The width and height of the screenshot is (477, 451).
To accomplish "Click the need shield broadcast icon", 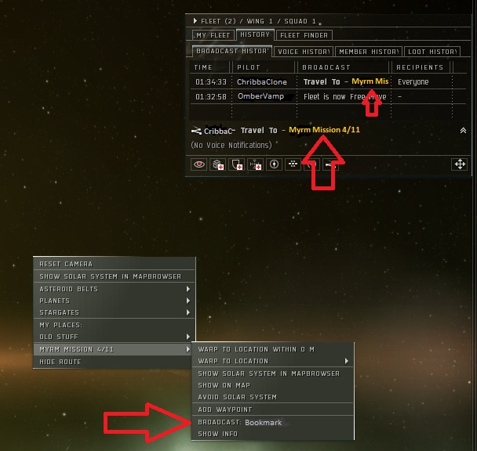I will [x=236, y=164].
